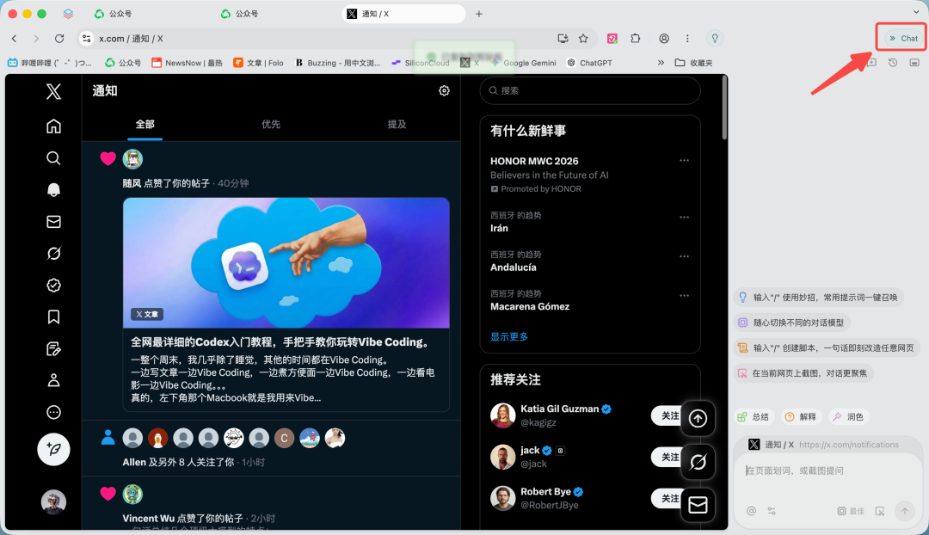This screenshot has width=929, height=535.
Task: Switch to the 优先 notifications tab
Action: click(x=270, y=124)
